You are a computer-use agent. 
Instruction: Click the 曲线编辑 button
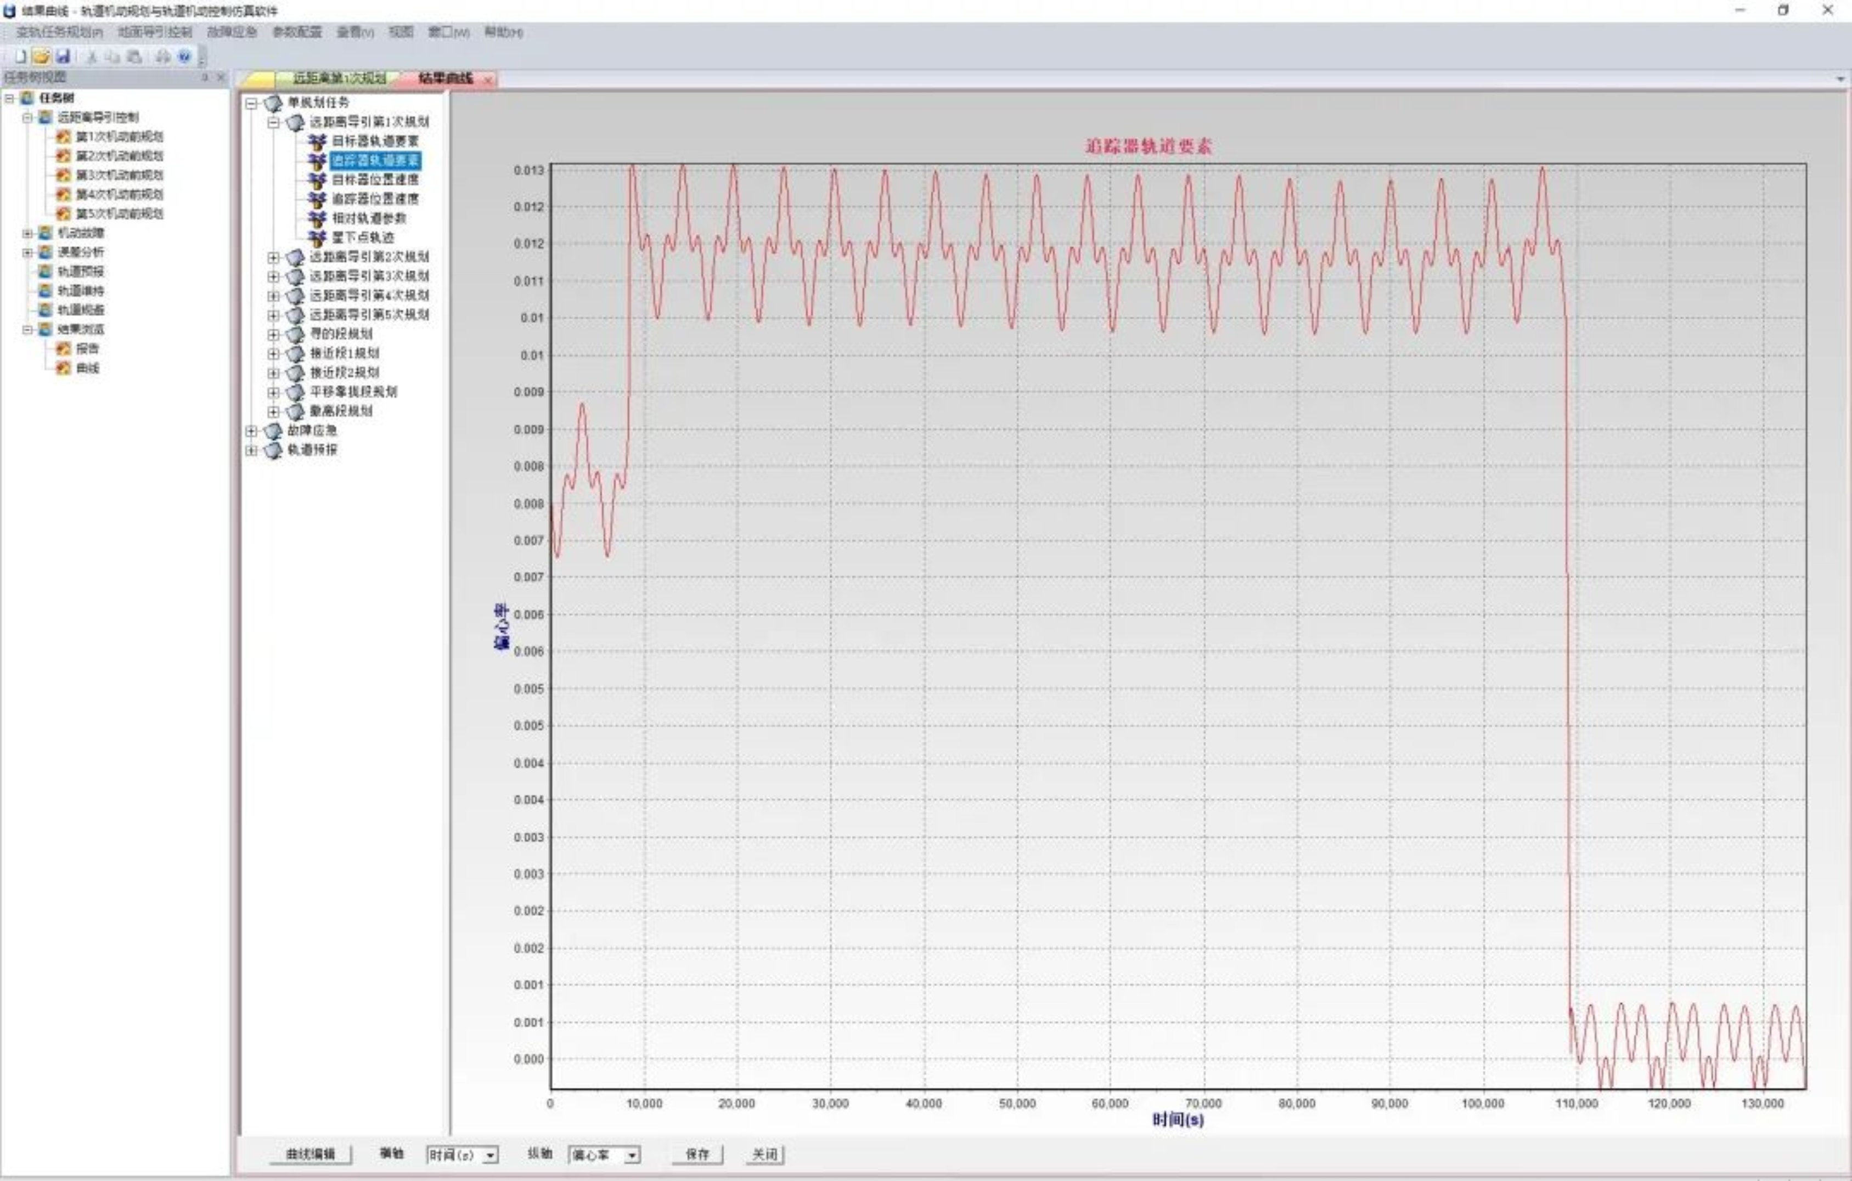tap(310, 1154)
